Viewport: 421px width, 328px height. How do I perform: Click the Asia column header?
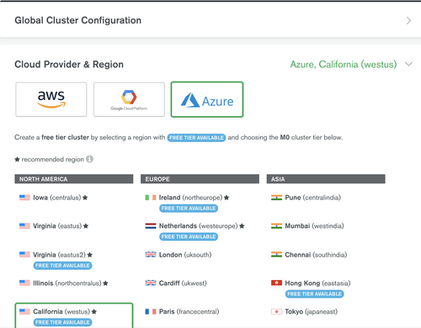tap(326, 179)
